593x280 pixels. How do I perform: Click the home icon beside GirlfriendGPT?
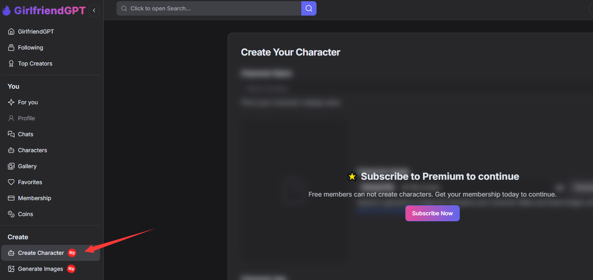pos(11,32)
